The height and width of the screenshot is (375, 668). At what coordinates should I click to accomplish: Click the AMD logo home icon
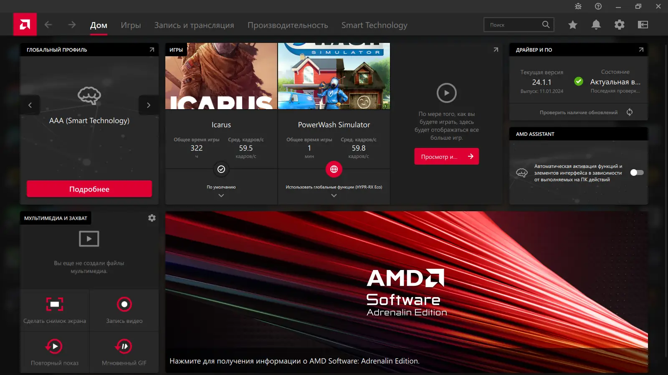click(25, 25)
